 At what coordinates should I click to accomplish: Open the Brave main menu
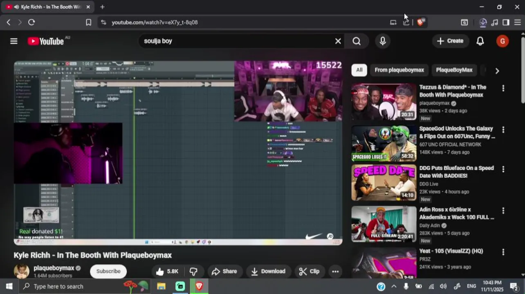coord(517,22)
